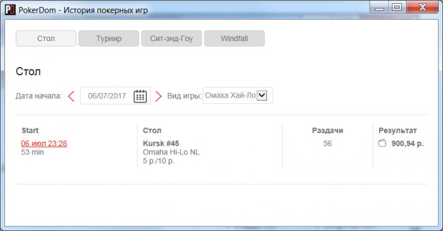Advance to next date with right arrow
The width and height of the screenshot is (443, 231).
point(158,96)
